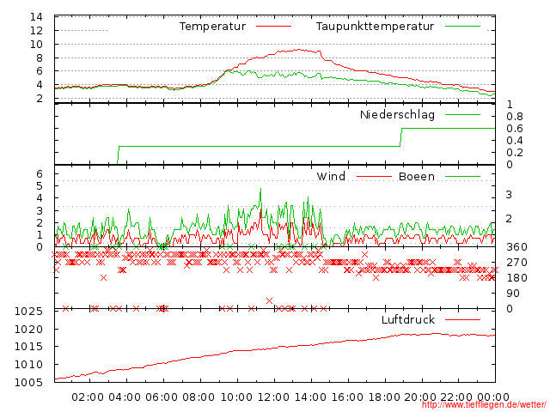Click the red Luftdruck legend line

pos(462,319)
